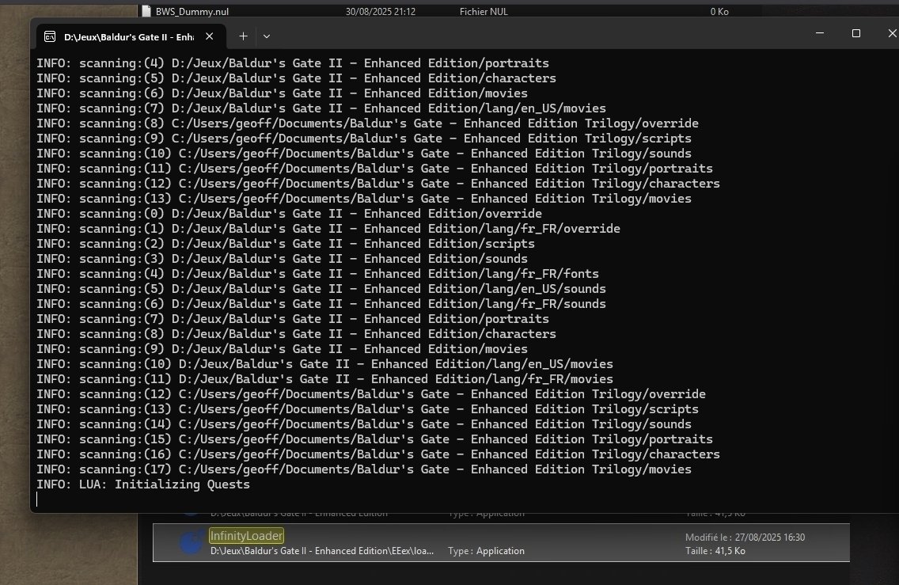The width and height of the screenshot is (899, 585).
Task: Select the terminal tab titled D:\Jeux\Baldur's Gate II
Action: point(131,36)
